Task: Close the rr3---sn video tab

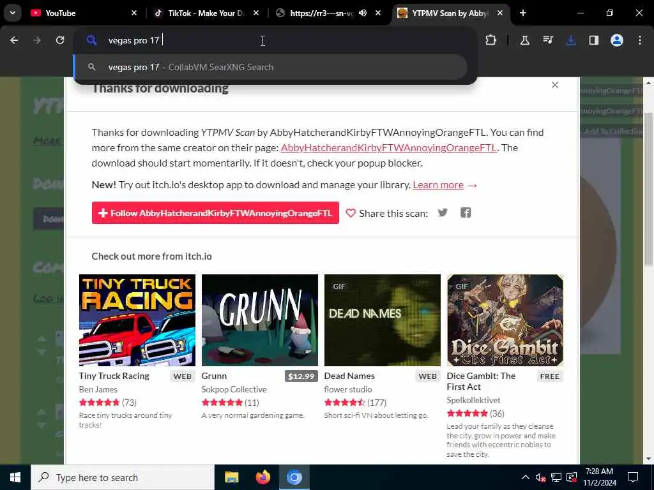Action: [378, 13]
